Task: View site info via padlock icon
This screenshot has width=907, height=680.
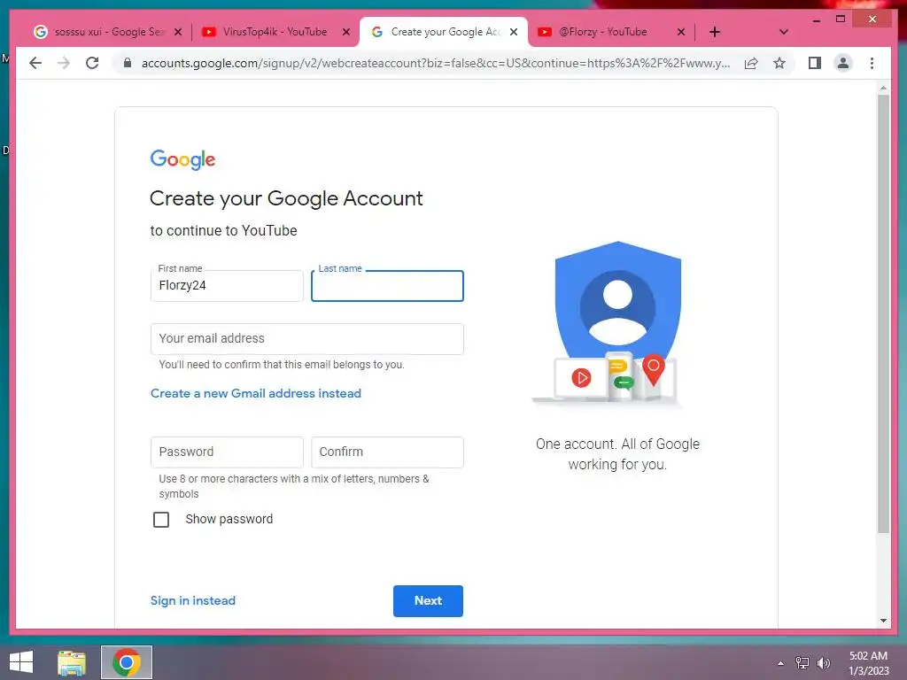Action: coord(128,63)
